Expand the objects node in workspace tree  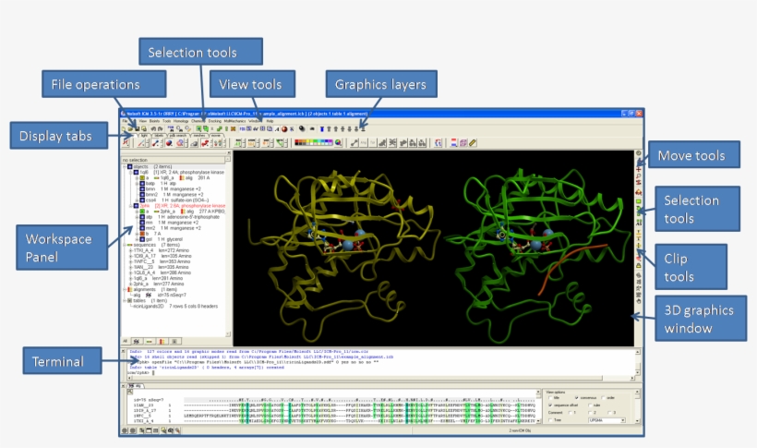pyautogui.click(x=125, y=166)
